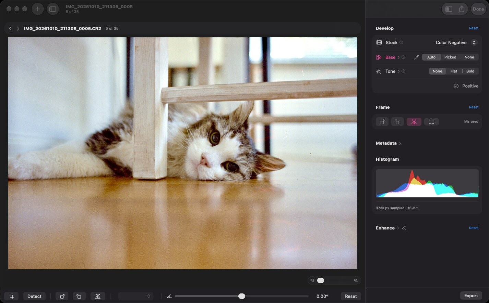The image size is (489, 303).
Task: Set Tone to Bold
Action: (x=470, y=71)
